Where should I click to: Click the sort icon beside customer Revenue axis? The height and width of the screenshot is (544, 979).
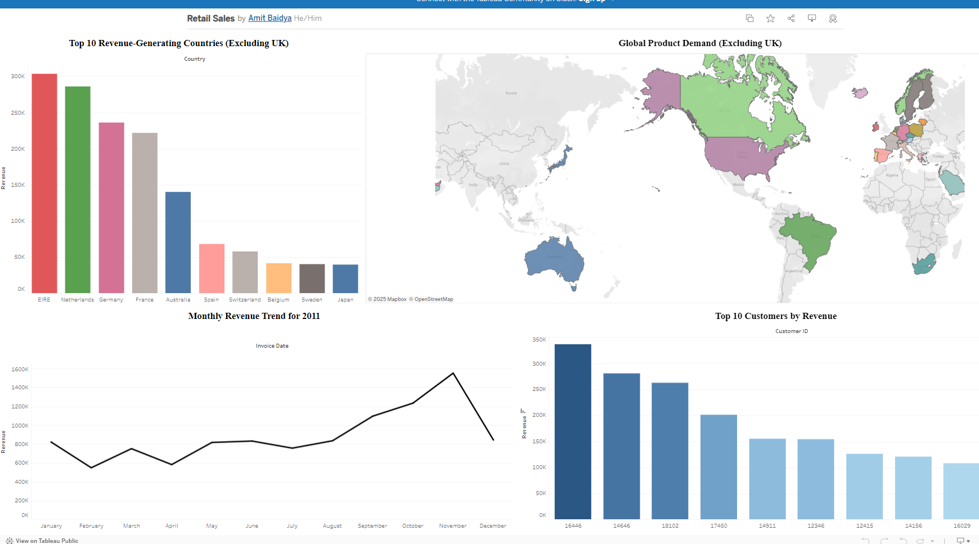pos(523,411)
